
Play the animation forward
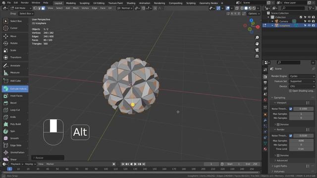(135, 164)
